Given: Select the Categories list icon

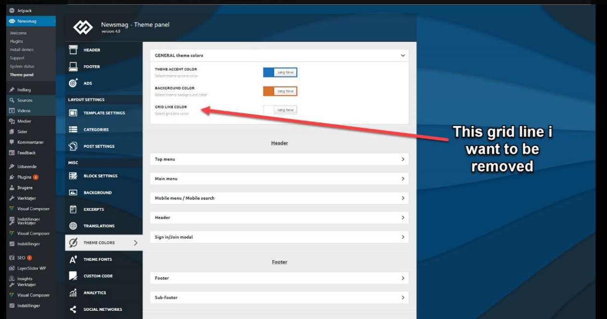Looking at the screenshot, I should click(73, 129).
